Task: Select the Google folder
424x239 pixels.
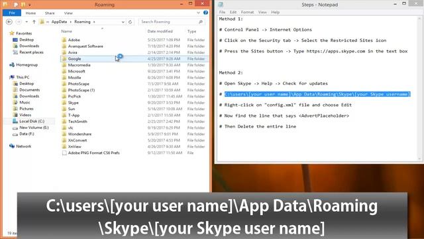Action: (x=74, y=59)
